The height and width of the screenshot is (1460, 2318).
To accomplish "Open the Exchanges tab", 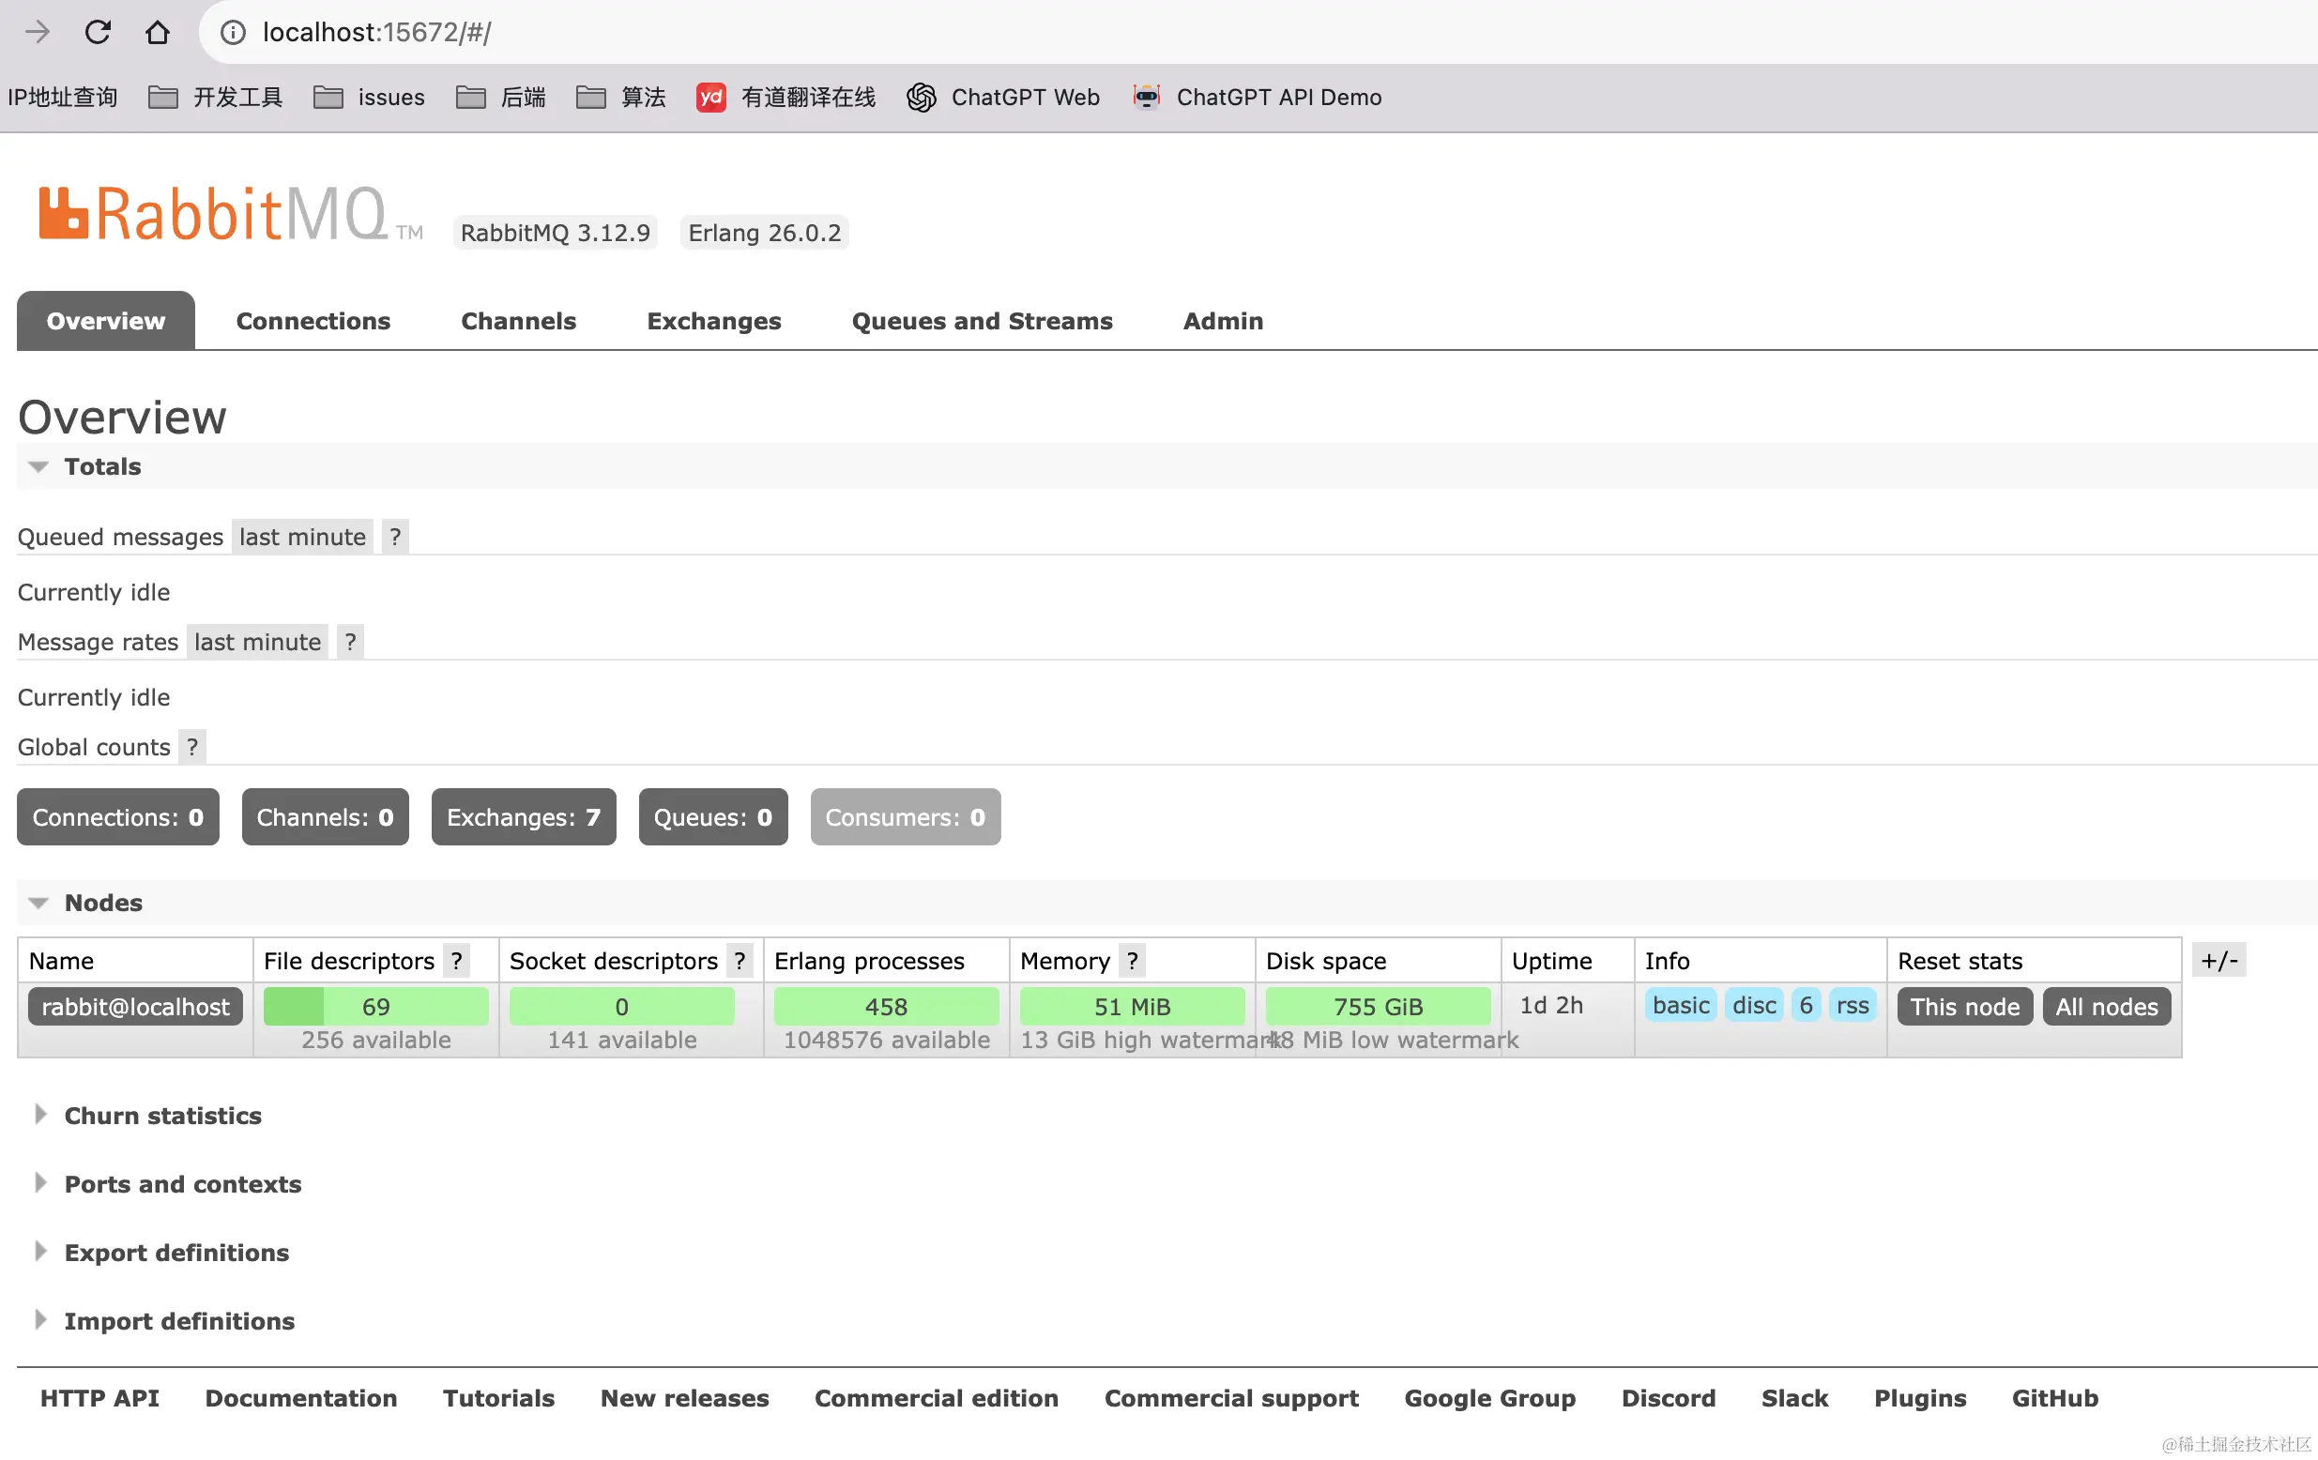I will coord(713,321).
